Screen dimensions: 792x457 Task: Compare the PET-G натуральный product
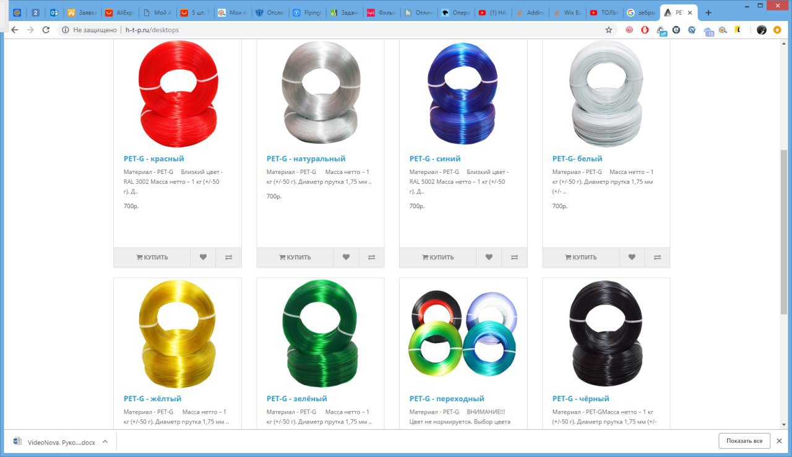point(371,258)
